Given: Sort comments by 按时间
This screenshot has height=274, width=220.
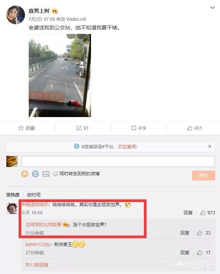Looking at the screenshot, I should (34, 195).
